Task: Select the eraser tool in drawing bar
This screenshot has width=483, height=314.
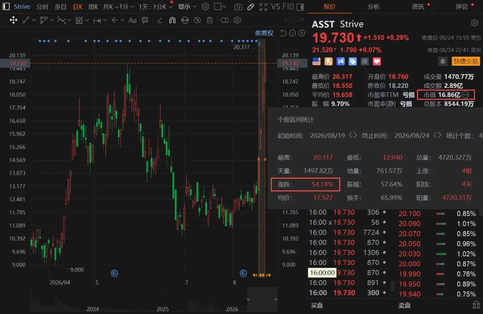Action: pyautogui.click(x=160, y=20)
